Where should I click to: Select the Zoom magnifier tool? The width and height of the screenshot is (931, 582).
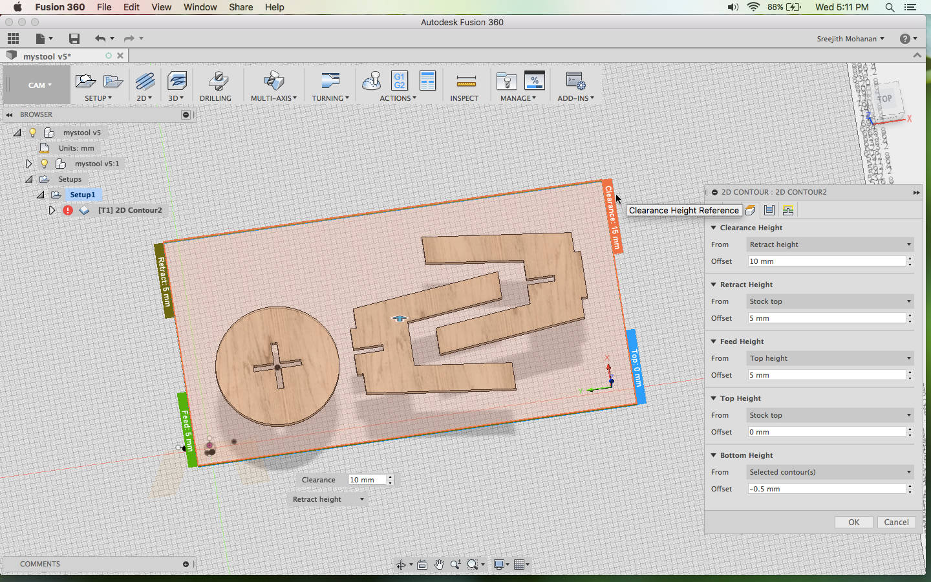click(456, 565)
